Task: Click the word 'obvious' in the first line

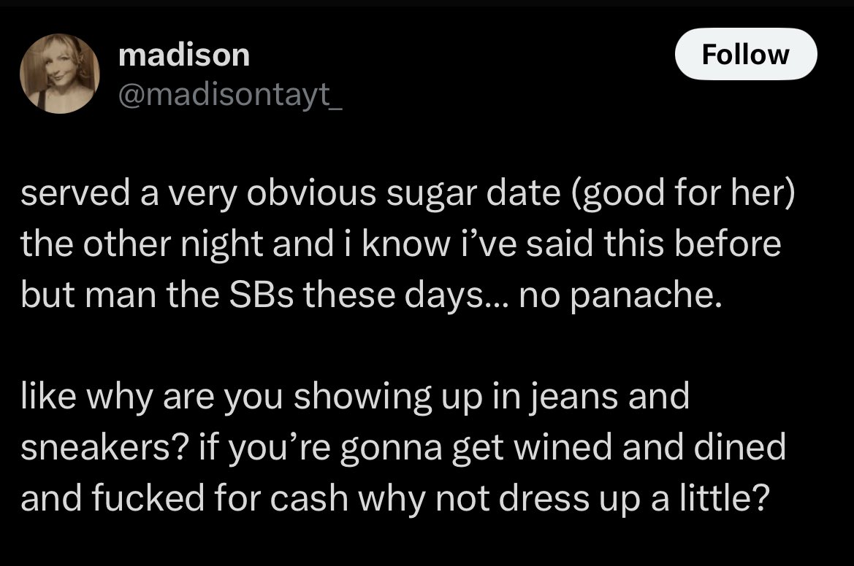Action: tap(311, 193)
